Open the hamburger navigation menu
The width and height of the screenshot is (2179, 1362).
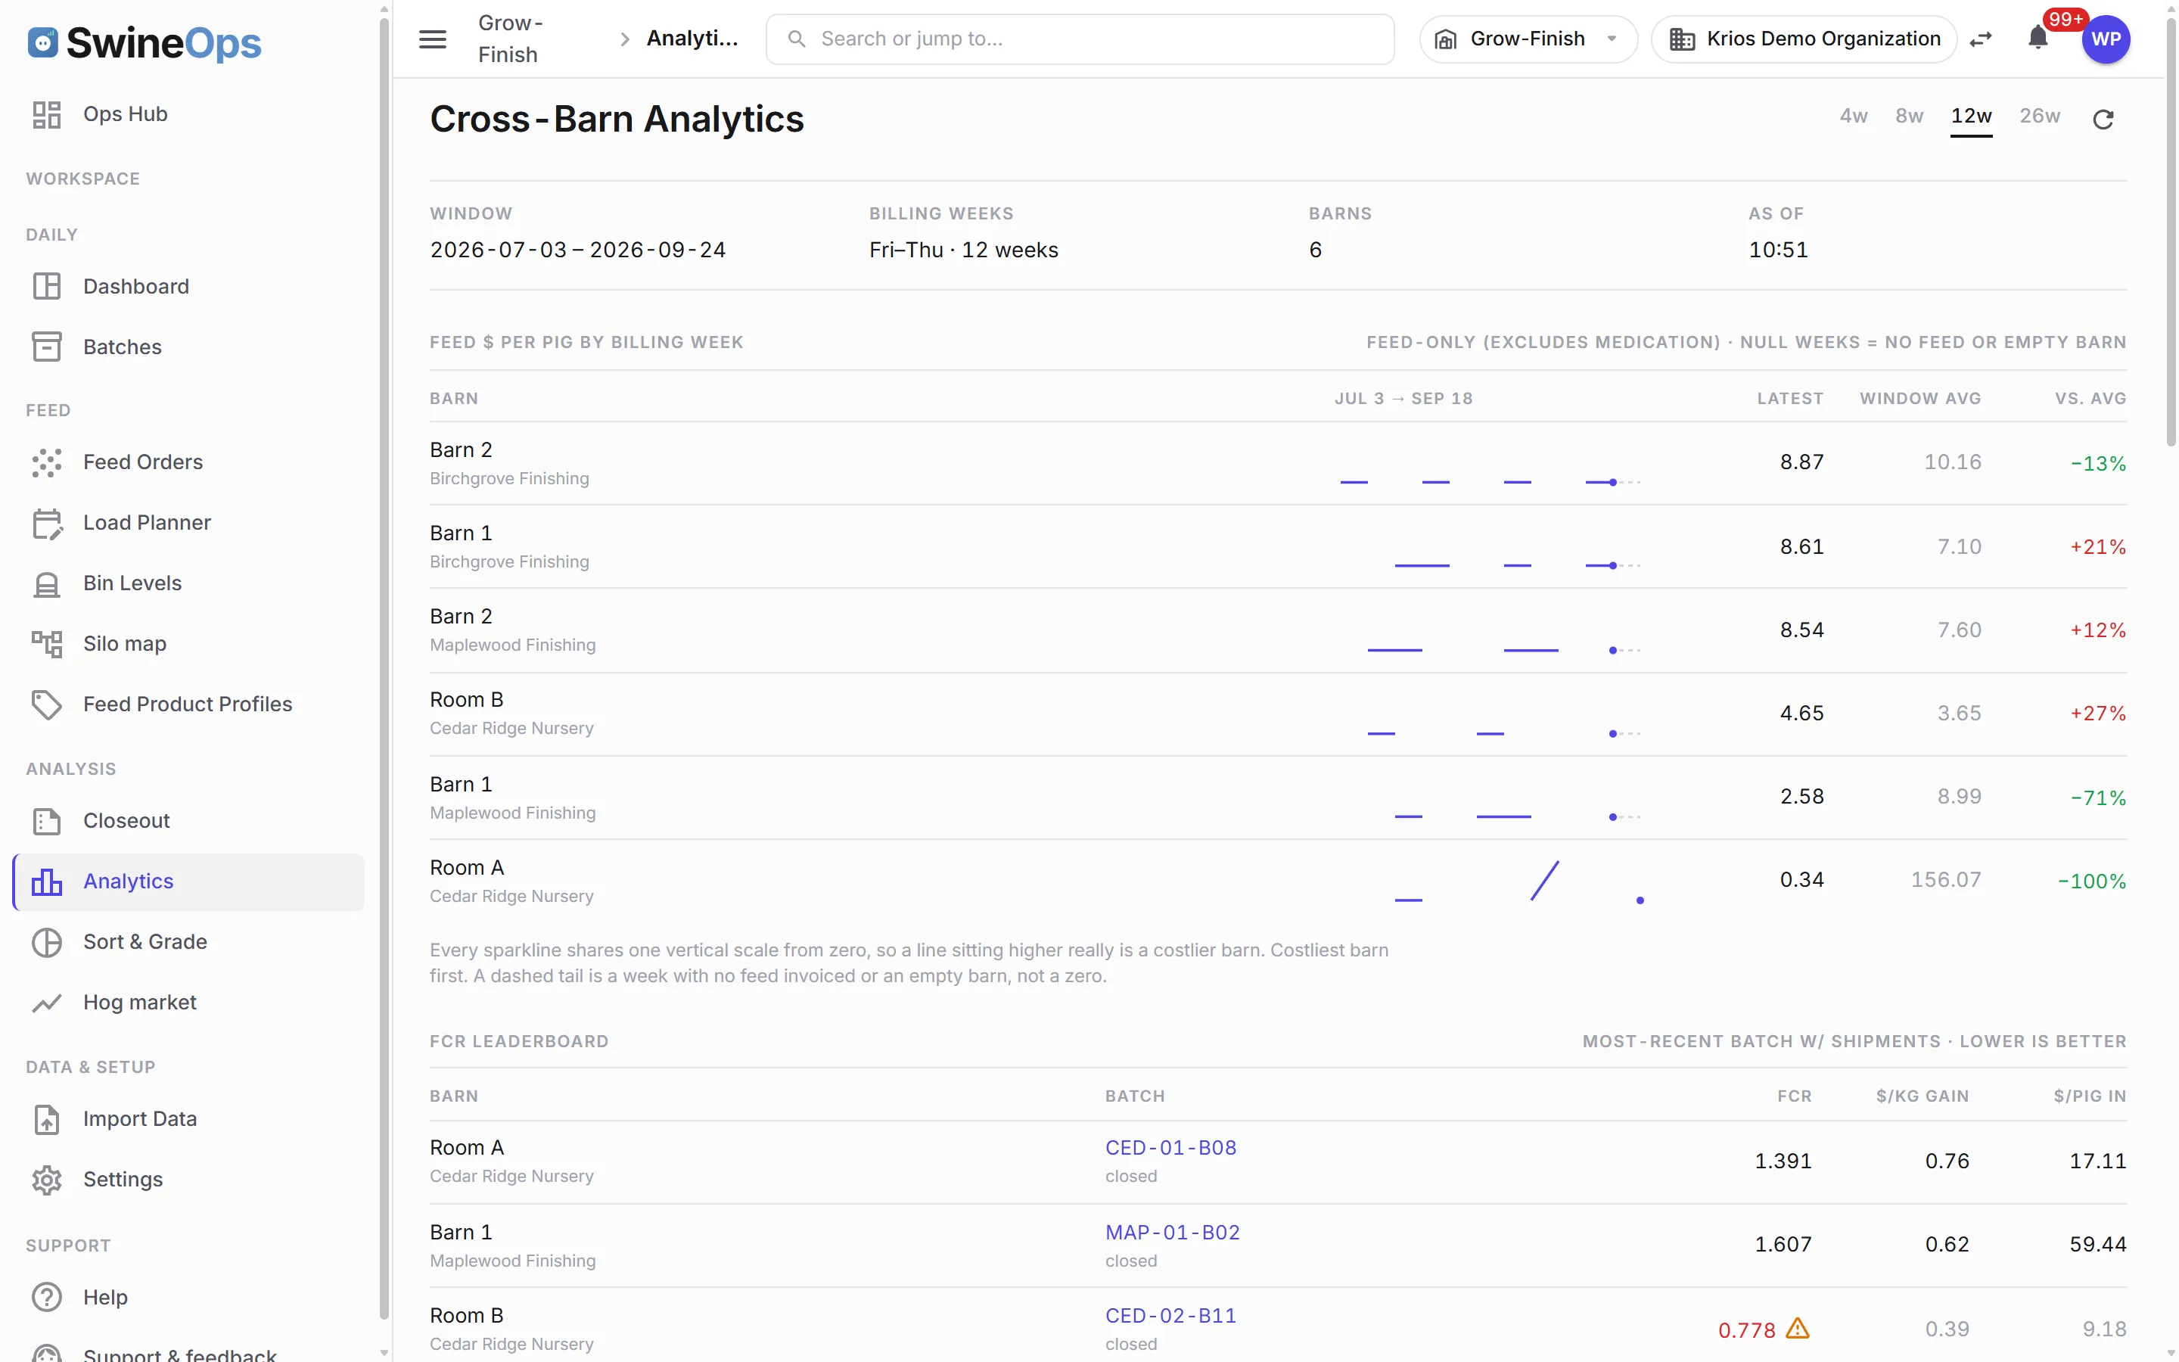point(432,39)
